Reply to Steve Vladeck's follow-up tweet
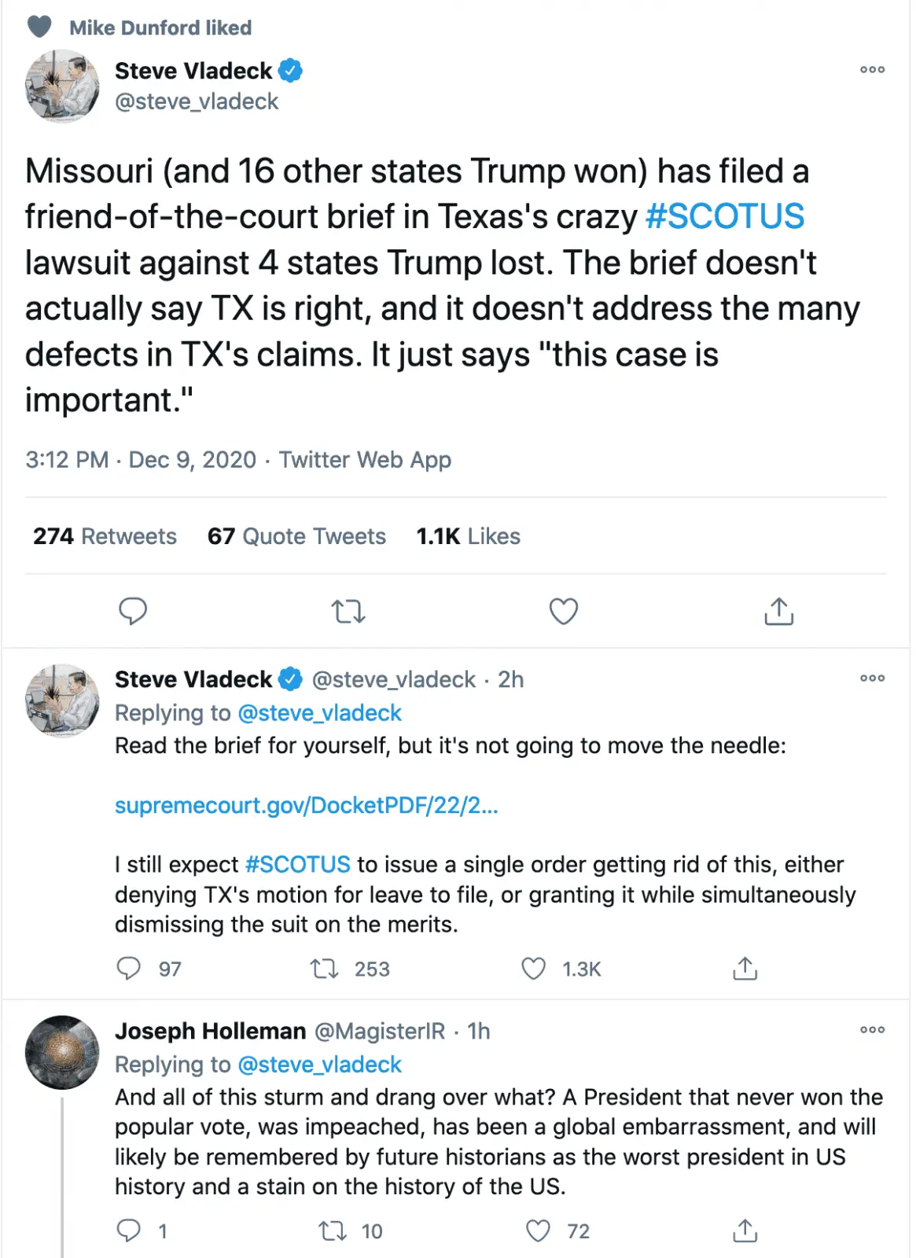The image size is (916, 1258). 129,969
